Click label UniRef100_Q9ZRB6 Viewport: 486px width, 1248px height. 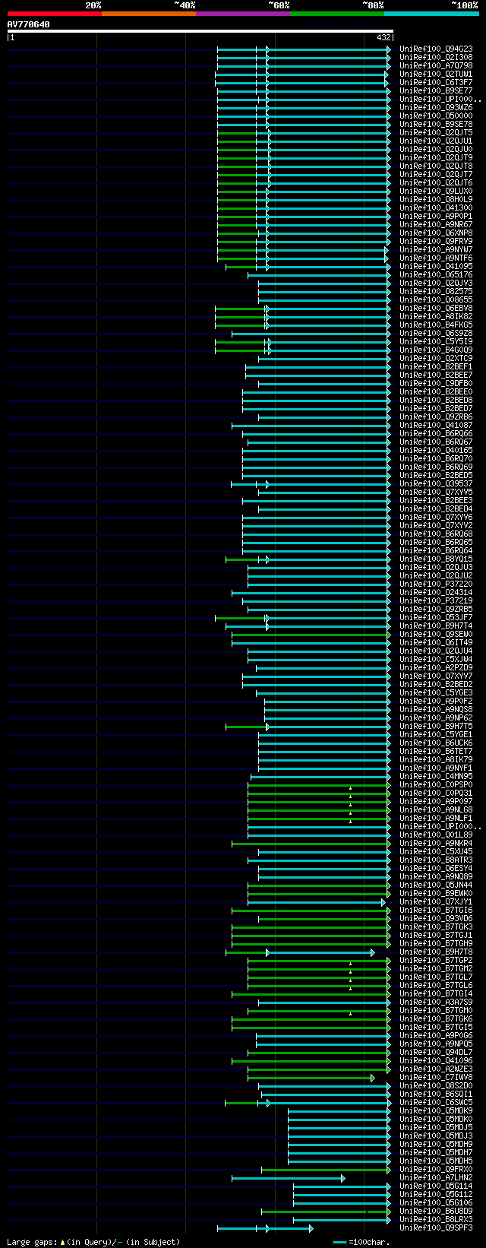(436, 417)
